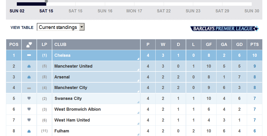Jump to MON 17 on the timeline

[x=134, y=11]
